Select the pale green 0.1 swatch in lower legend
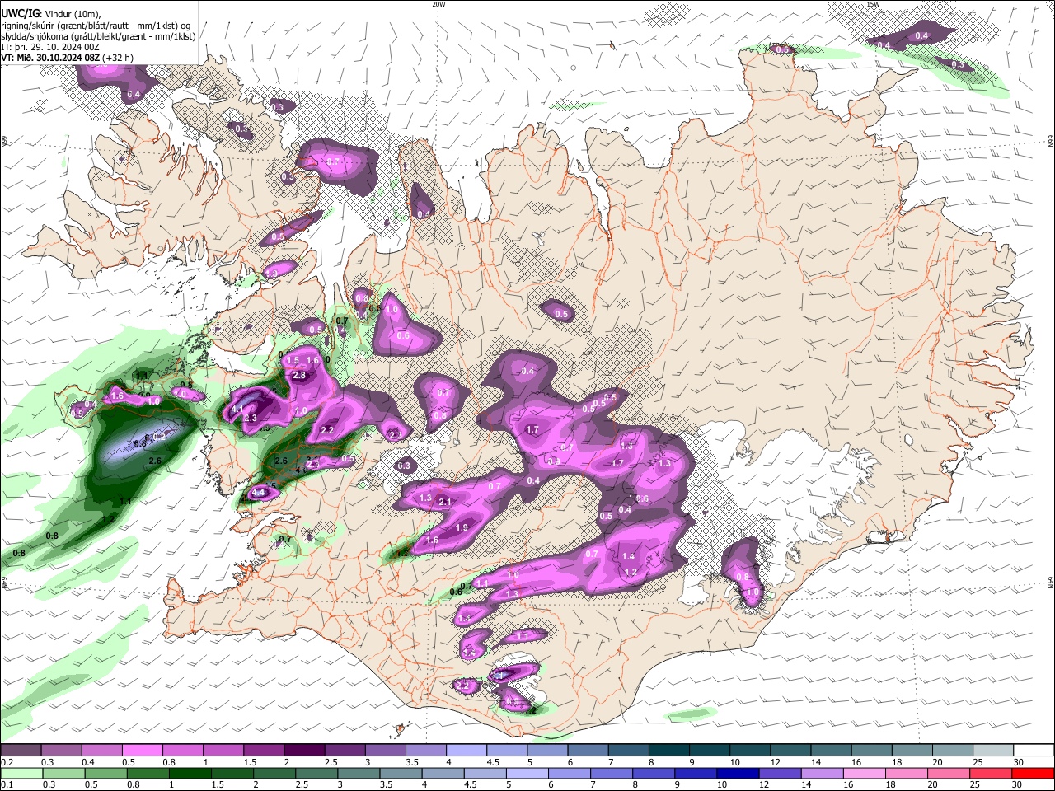 coord(21,773)
